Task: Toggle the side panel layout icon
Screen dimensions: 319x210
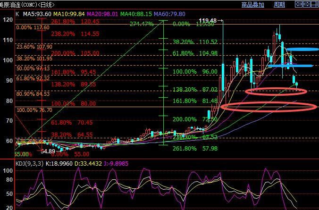Action: click(314, 5)
